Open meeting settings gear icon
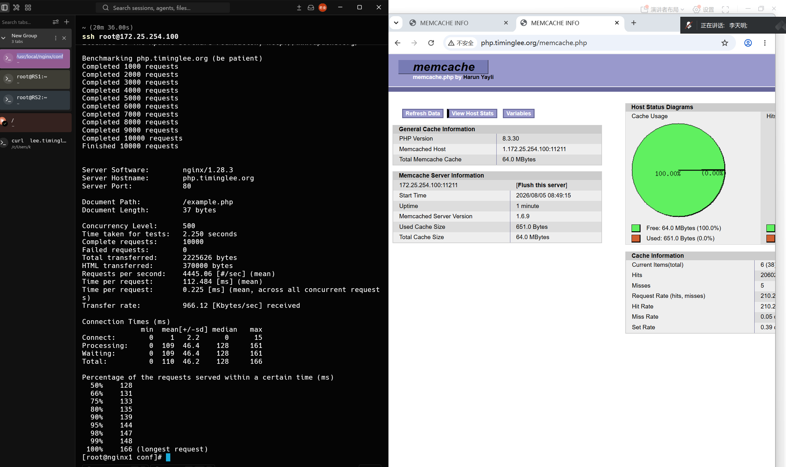 [696, 9]
